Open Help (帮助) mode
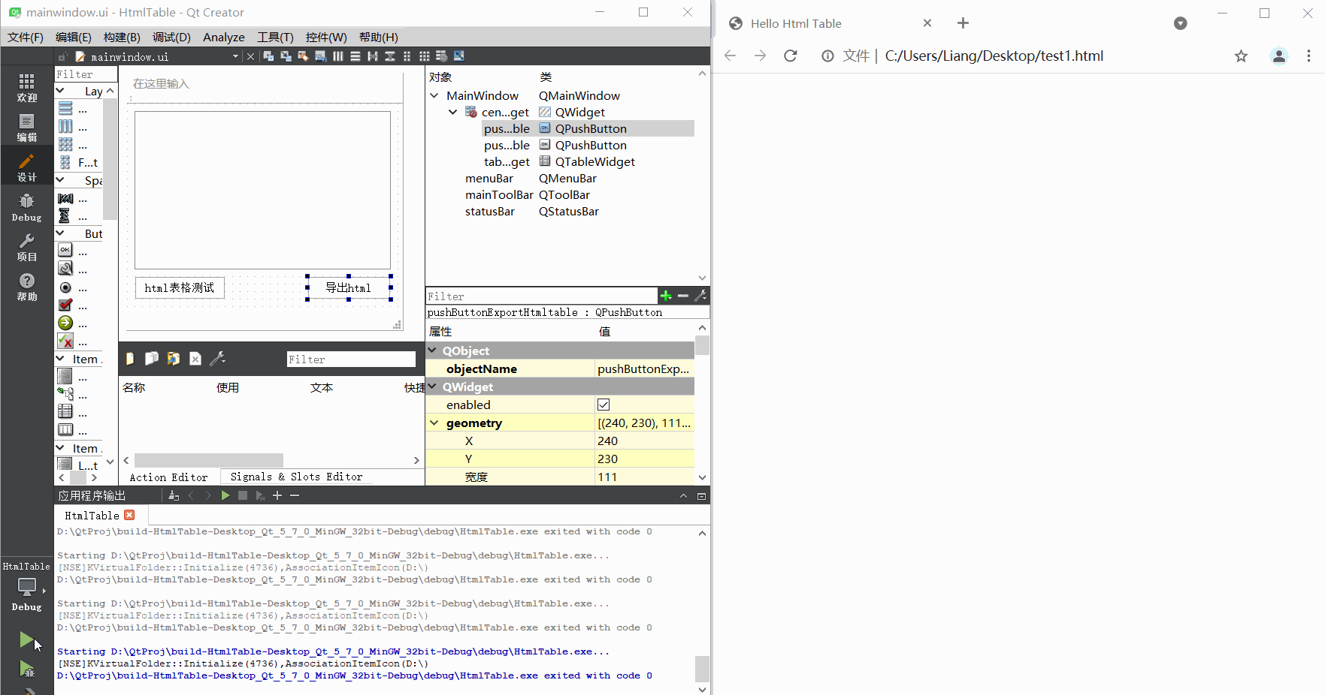 click(x=26, y=287)
